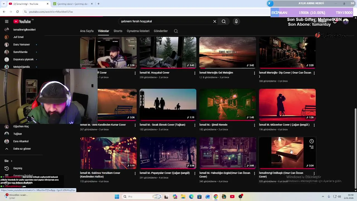The width and height of the screenshot is (357, 201).
Task: Open the Gönderiler tab
Action: (161, 31)
